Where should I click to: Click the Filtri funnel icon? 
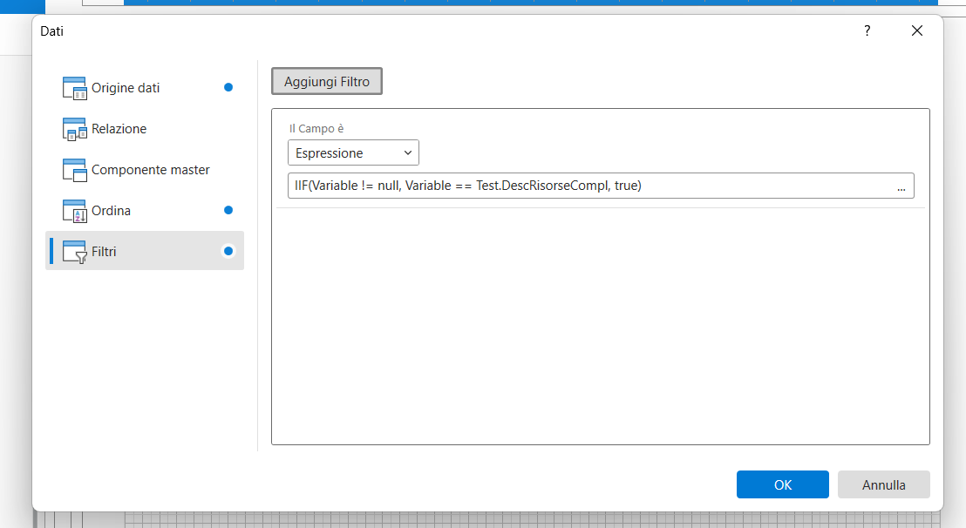pos(75,252)
